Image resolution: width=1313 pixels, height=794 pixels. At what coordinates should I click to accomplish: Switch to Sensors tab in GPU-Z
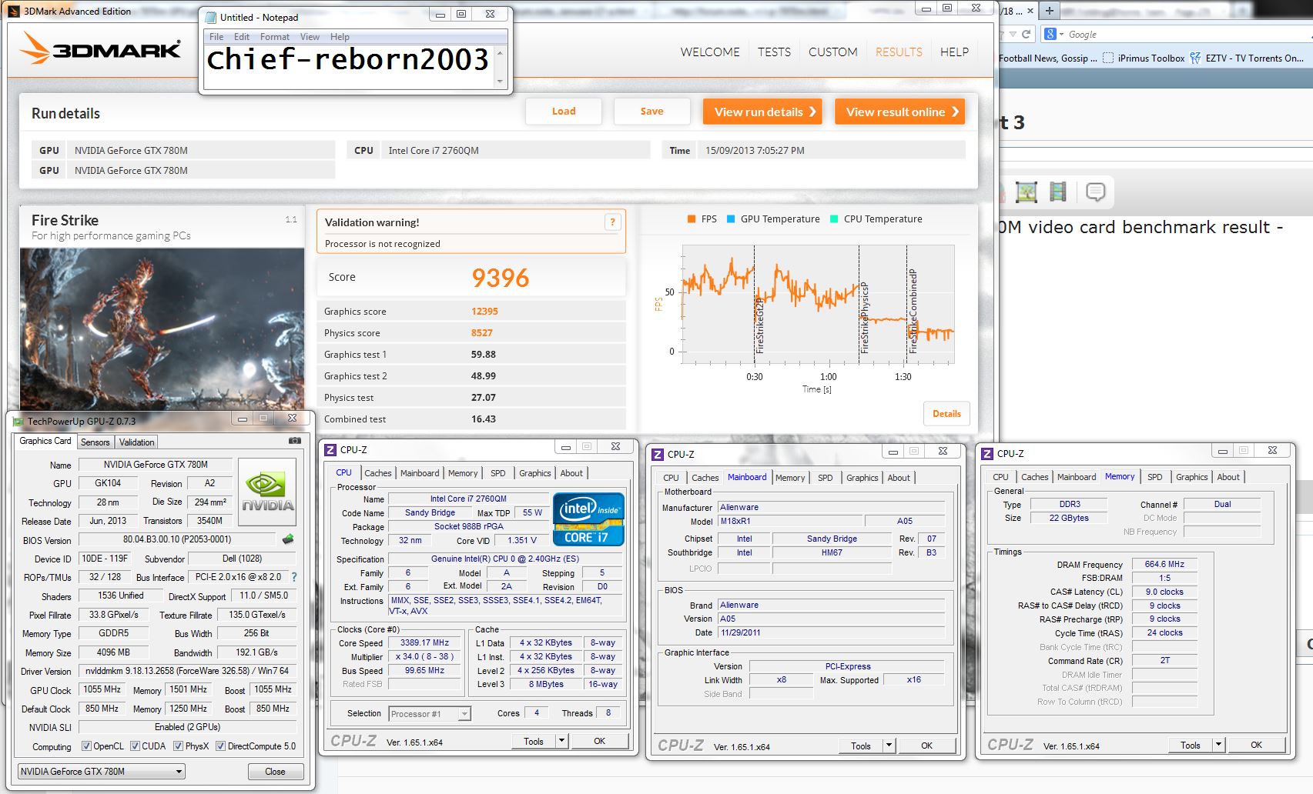pyautogui.click(x=95, y=442)
